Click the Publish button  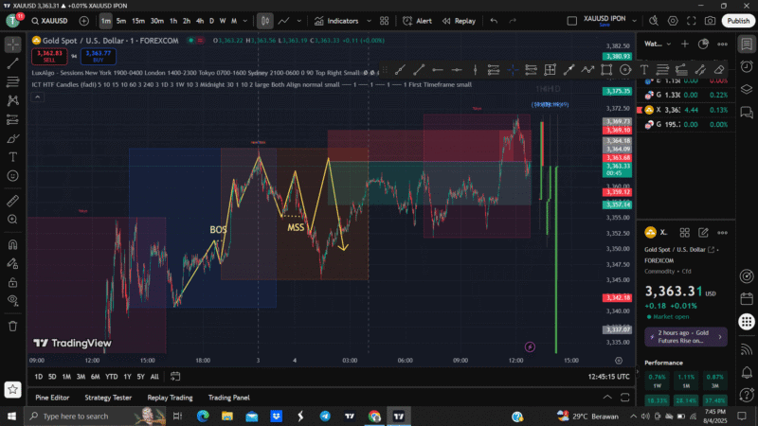click(738, 21)
